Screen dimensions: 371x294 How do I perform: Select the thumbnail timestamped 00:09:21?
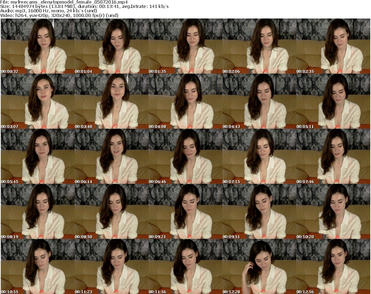click(x=185, y=211)
